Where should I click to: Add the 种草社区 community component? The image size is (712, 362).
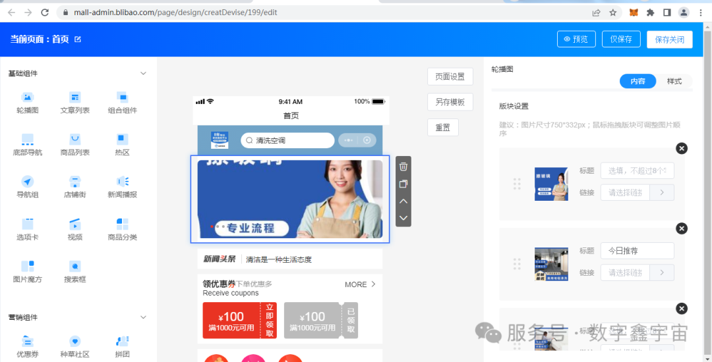pyautogui.click(x=75, y=347)
